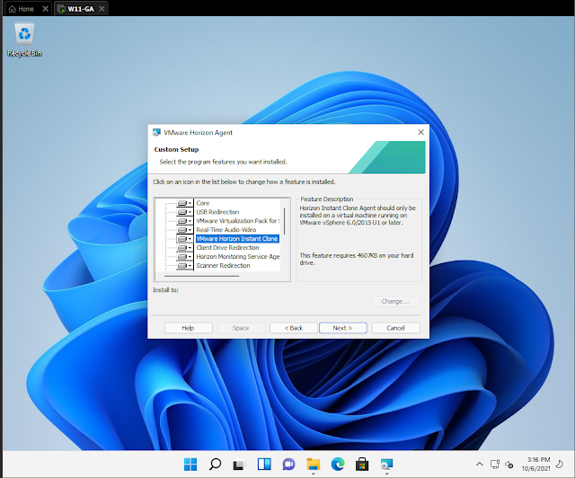Viewport: 575px width, 478px height.
Task: Click the Help button
Action: (188, 328)
